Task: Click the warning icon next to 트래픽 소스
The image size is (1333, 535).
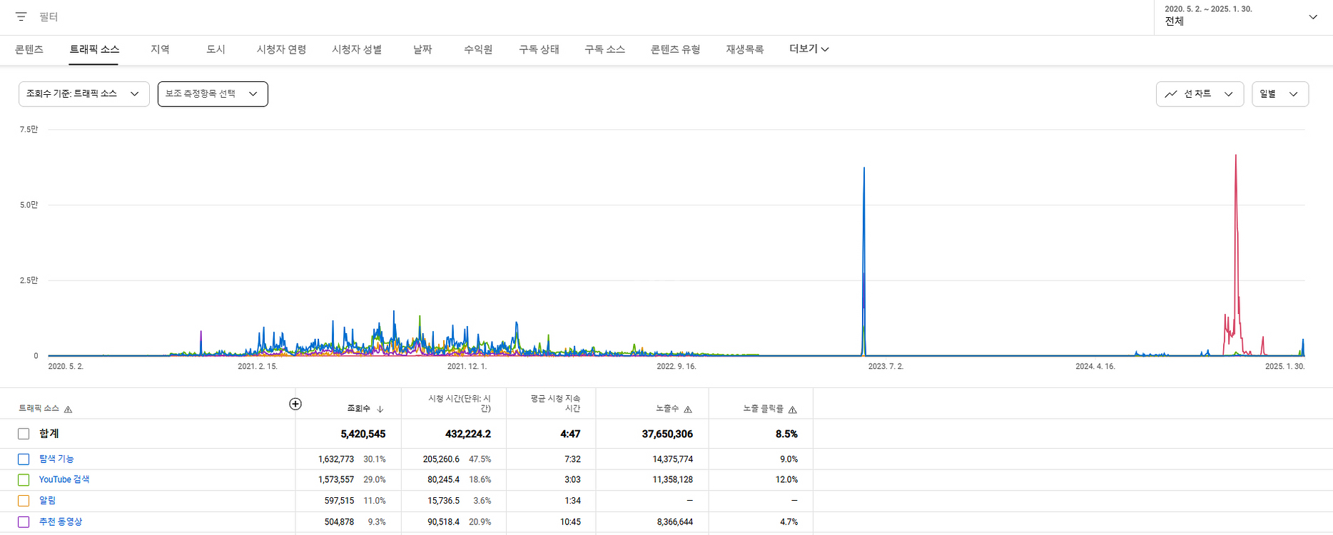Action: tap(69, 409)
